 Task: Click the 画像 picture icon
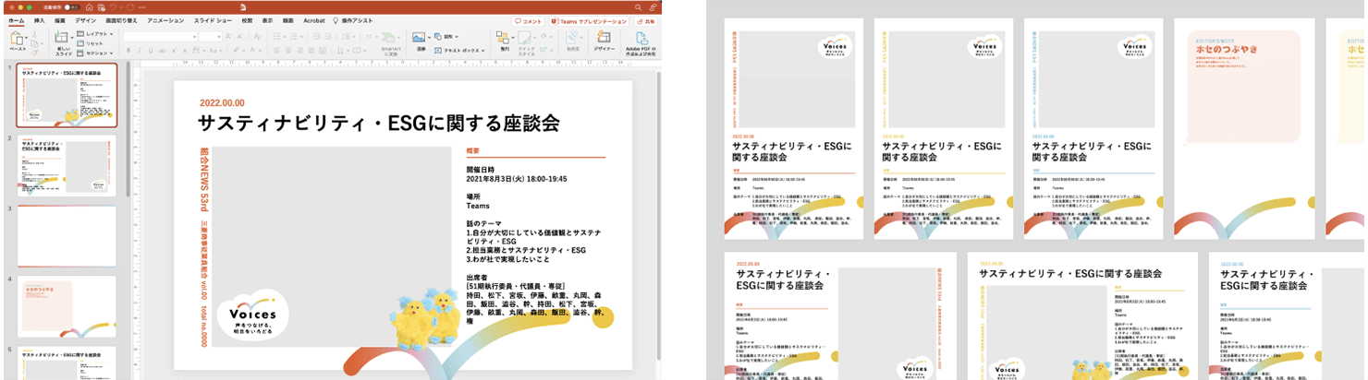[x=419, y=37]
